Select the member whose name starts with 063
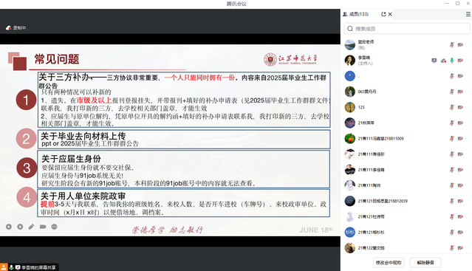The height and width of the screenshot is (271, 472). pos(406,92)
